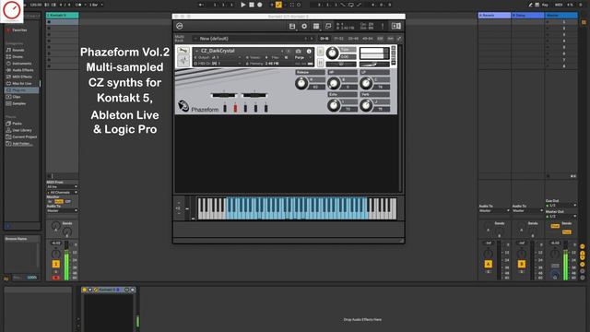Adjust the LP filter knob
Viewport: 590px width, 332px height.
pos(366,83)
